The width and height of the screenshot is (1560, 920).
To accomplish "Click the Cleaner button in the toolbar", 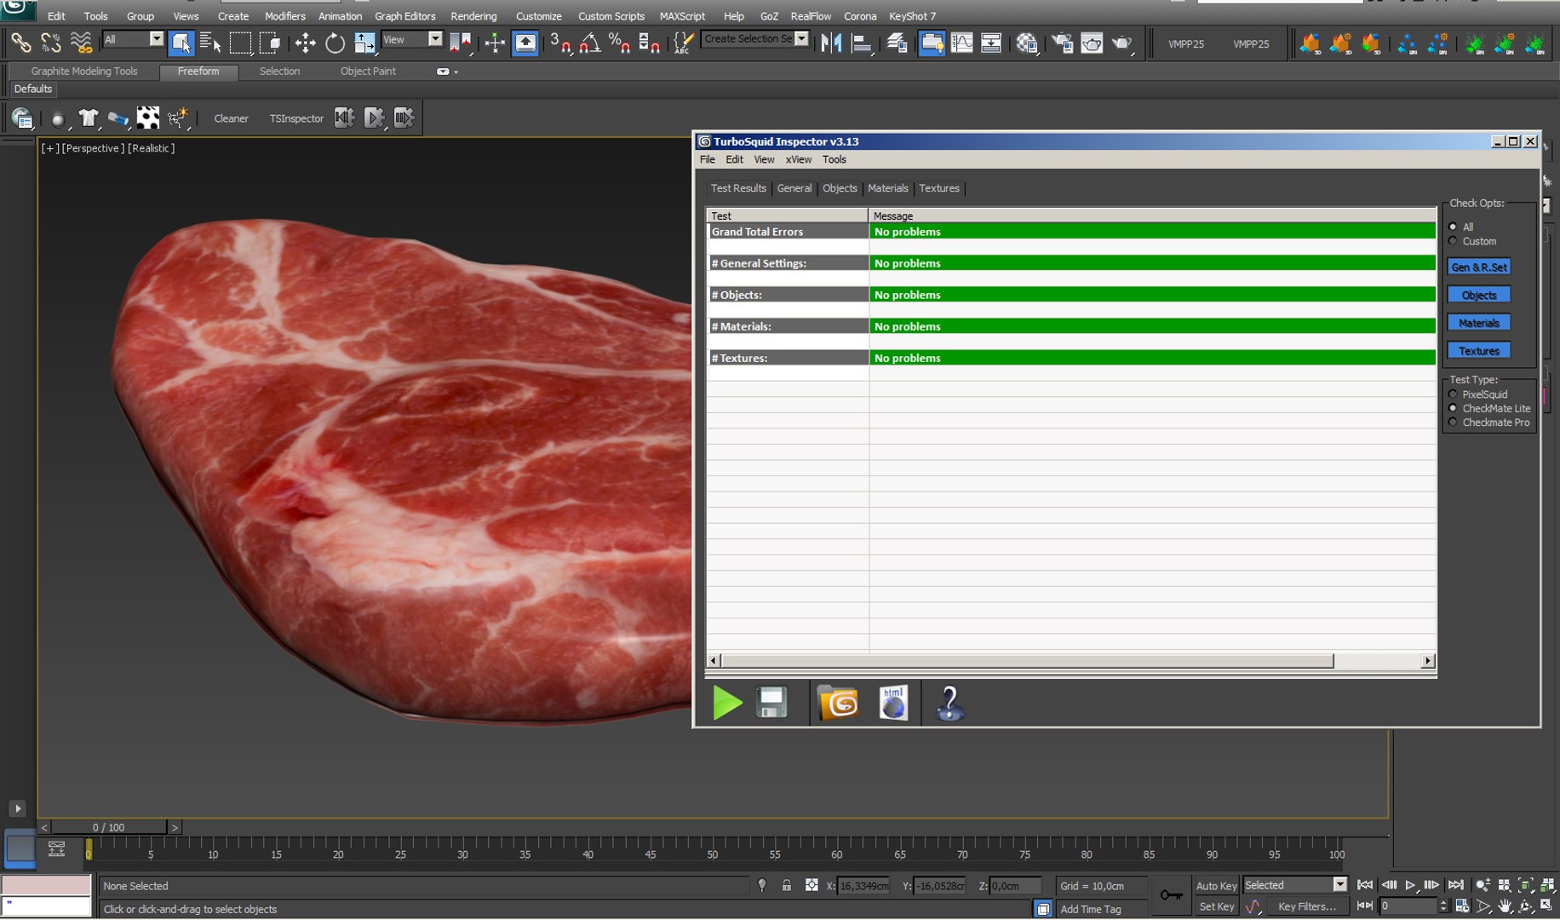I will (231, 118).
